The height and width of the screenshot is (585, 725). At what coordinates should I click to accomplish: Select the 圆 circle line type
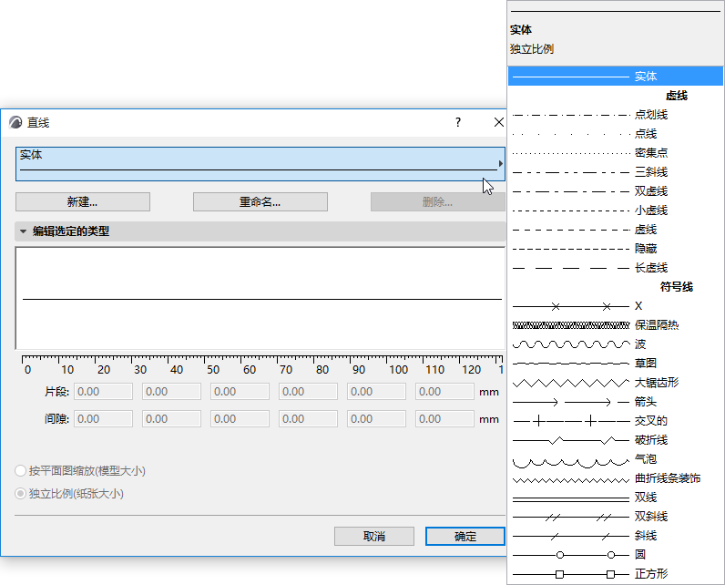click(616, 555)
